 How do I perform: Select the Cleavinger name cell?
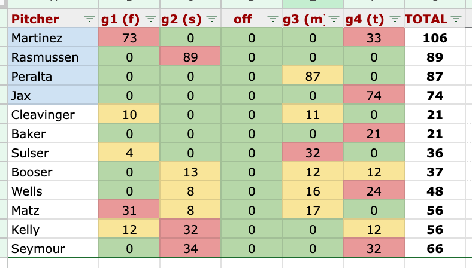(x=53, y=114)
